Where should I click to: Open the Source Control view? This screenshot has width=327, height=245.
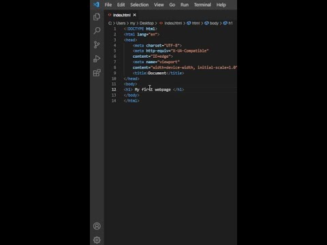click(x=97, y=45)
